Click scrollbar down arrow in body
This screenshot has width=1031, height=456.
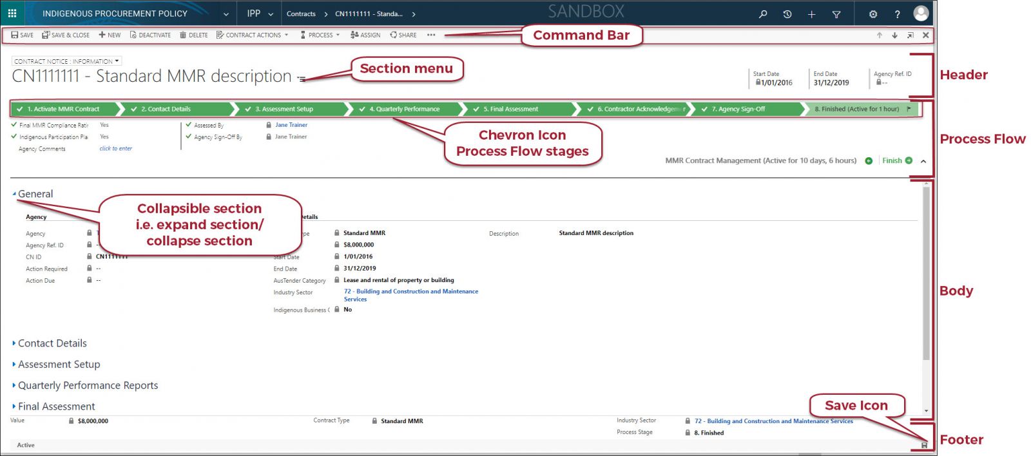point(927,411)
